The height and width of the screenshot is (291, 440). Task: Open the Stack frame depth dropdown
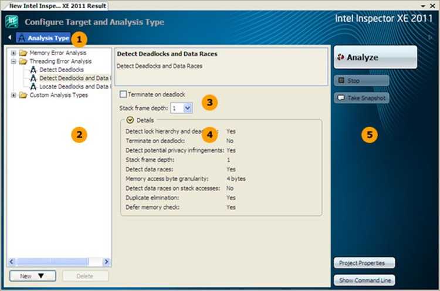point(188,108)
